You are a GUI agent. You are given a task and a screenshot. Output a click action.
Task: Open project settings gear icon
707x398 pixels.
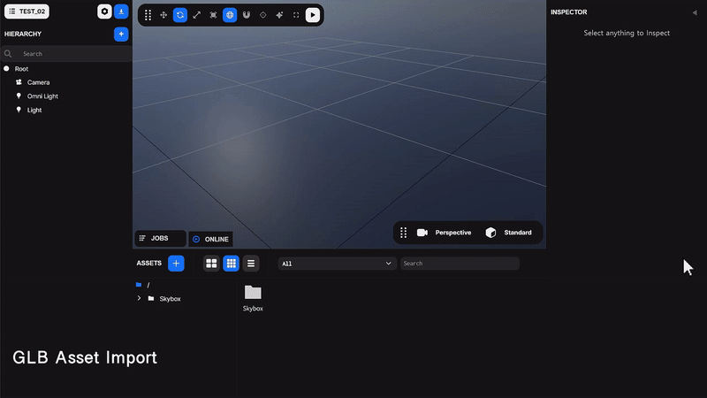point(104,11)
